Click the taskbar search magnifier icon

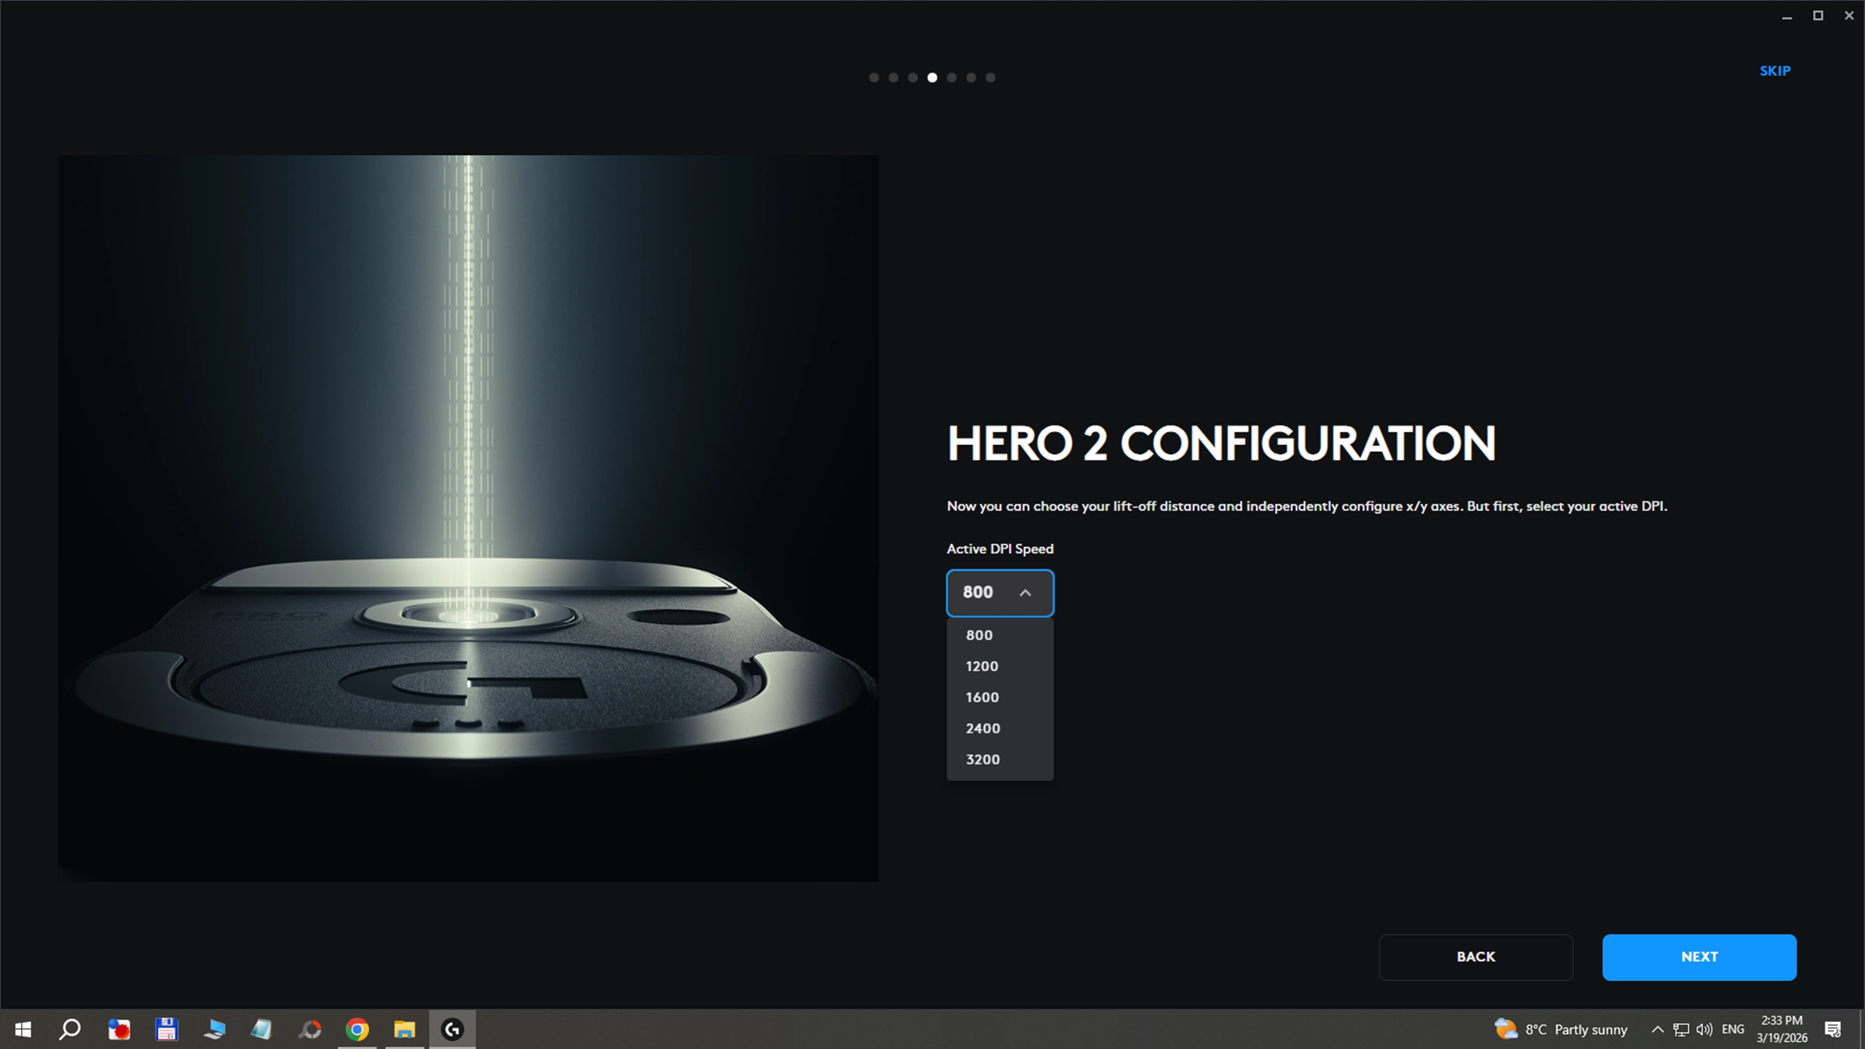tap(70, 1030)
